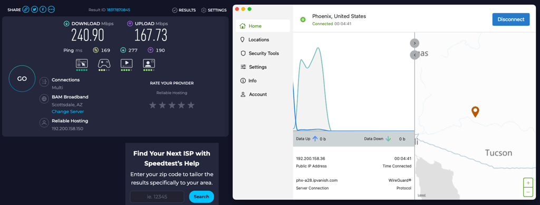Zoom out the map with minus button
The width and height of the screenshot is (540, 205).
point(528,192)
